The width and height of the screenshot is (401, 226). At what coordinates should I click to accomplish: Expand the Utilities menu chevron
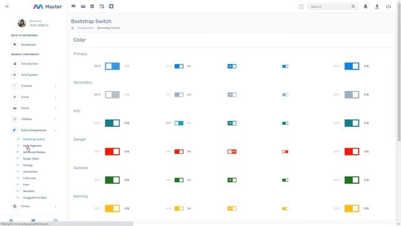pos(56,119)
